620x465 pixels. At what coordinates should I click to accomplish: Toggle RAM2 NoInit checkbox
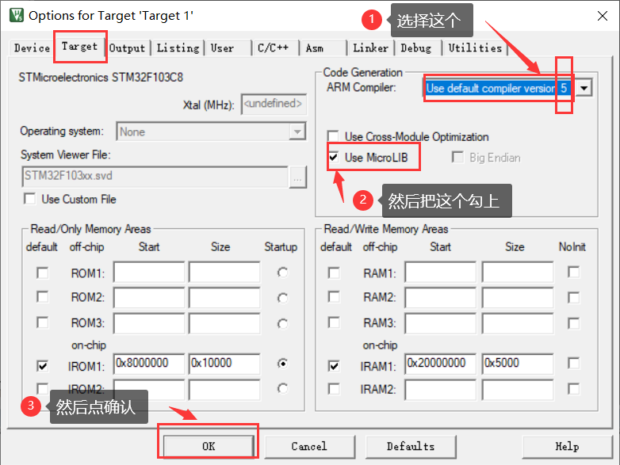tap(573, 298)
